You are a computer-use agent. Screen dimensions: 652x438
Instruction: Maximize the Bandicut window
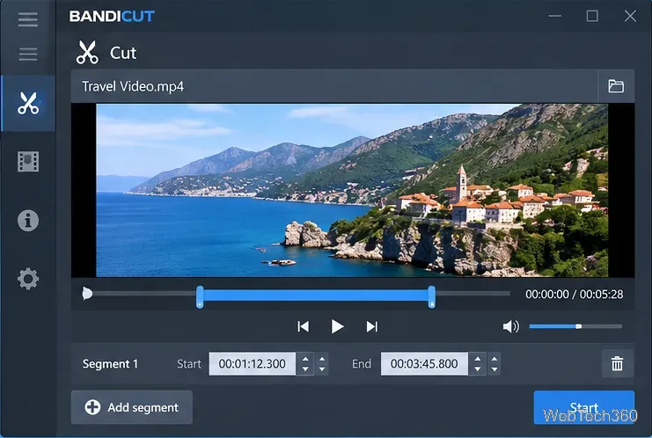pyautogui.click(x=592, y=16)
